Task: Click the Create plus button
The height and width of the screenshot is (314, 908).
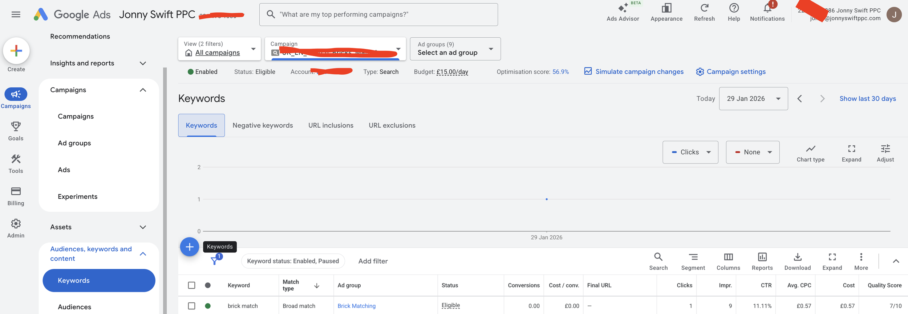Action: 16,51
